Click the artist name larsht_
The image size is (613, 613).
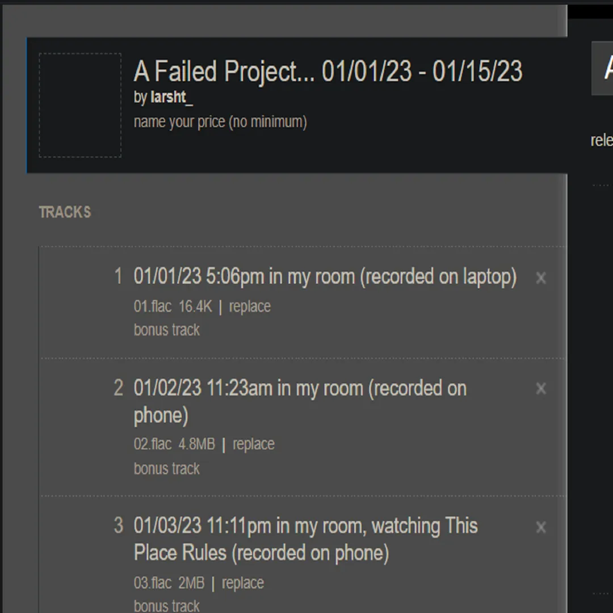click(171, 97)
